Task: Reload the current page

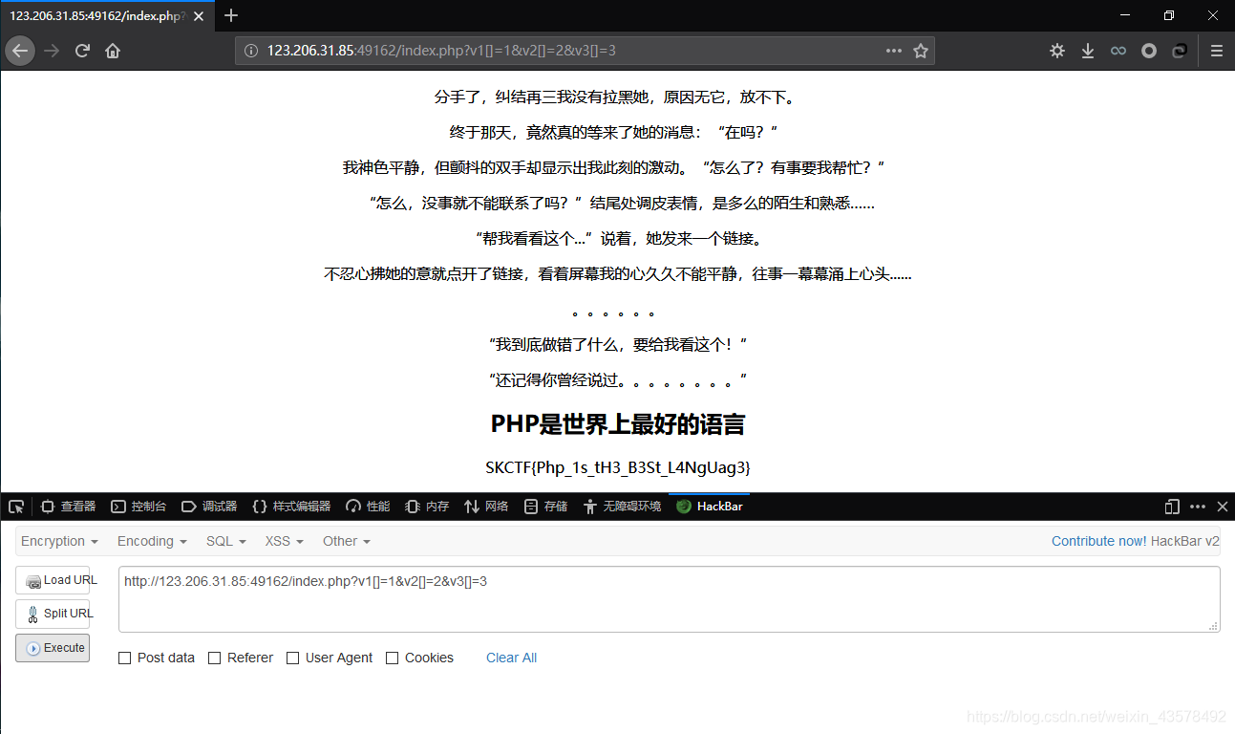Action: [x=82, y=50]
